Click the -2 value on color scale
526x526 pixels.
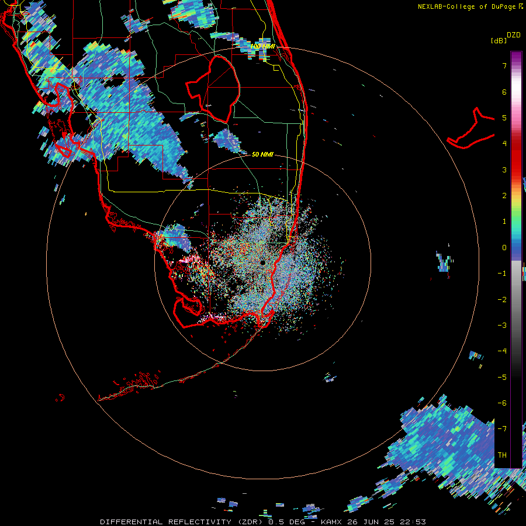502,299
